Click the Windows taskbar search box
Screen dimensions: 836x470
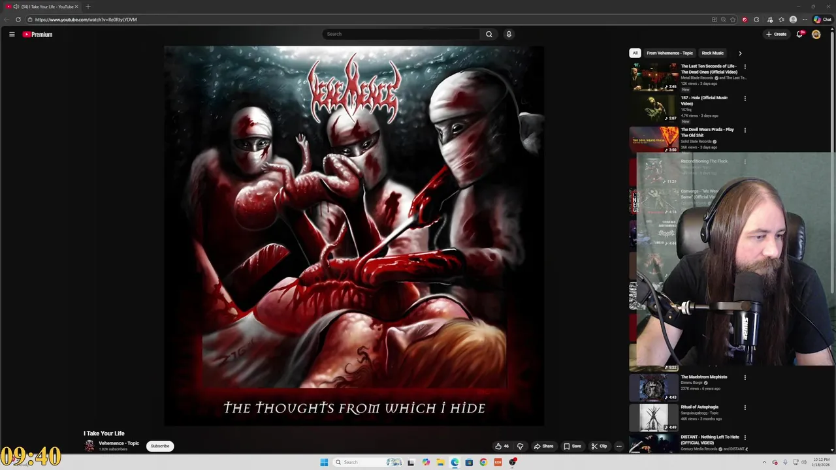coord(368,462)
